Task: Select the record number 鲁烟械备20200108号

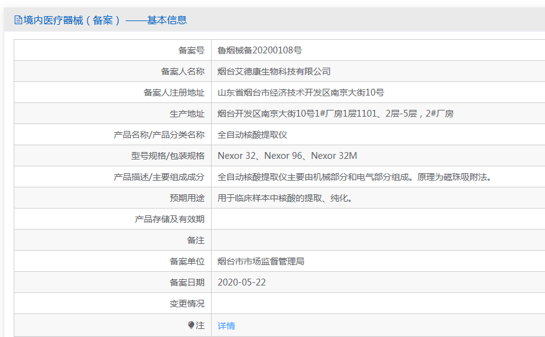Action: (259, 50)
